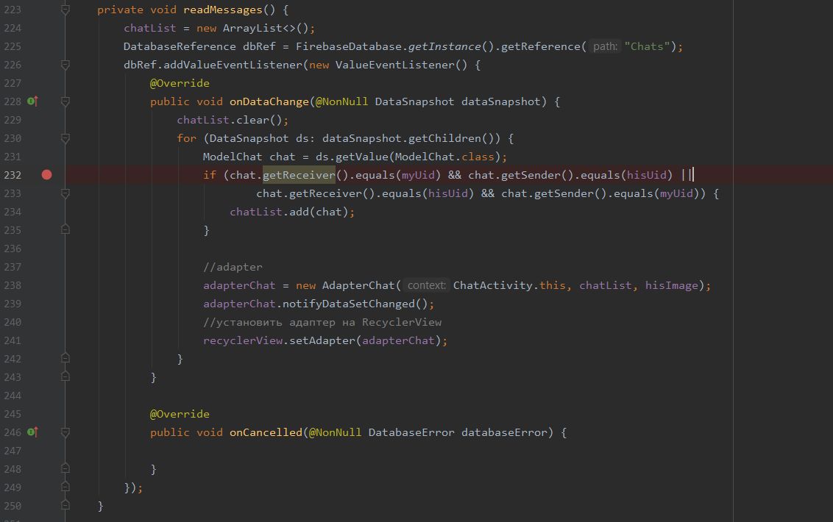Image resolution: width=833 pixels, height=522 pixels.
Task: Click the myUid variable on line 233
Action: tap(676, 193)
